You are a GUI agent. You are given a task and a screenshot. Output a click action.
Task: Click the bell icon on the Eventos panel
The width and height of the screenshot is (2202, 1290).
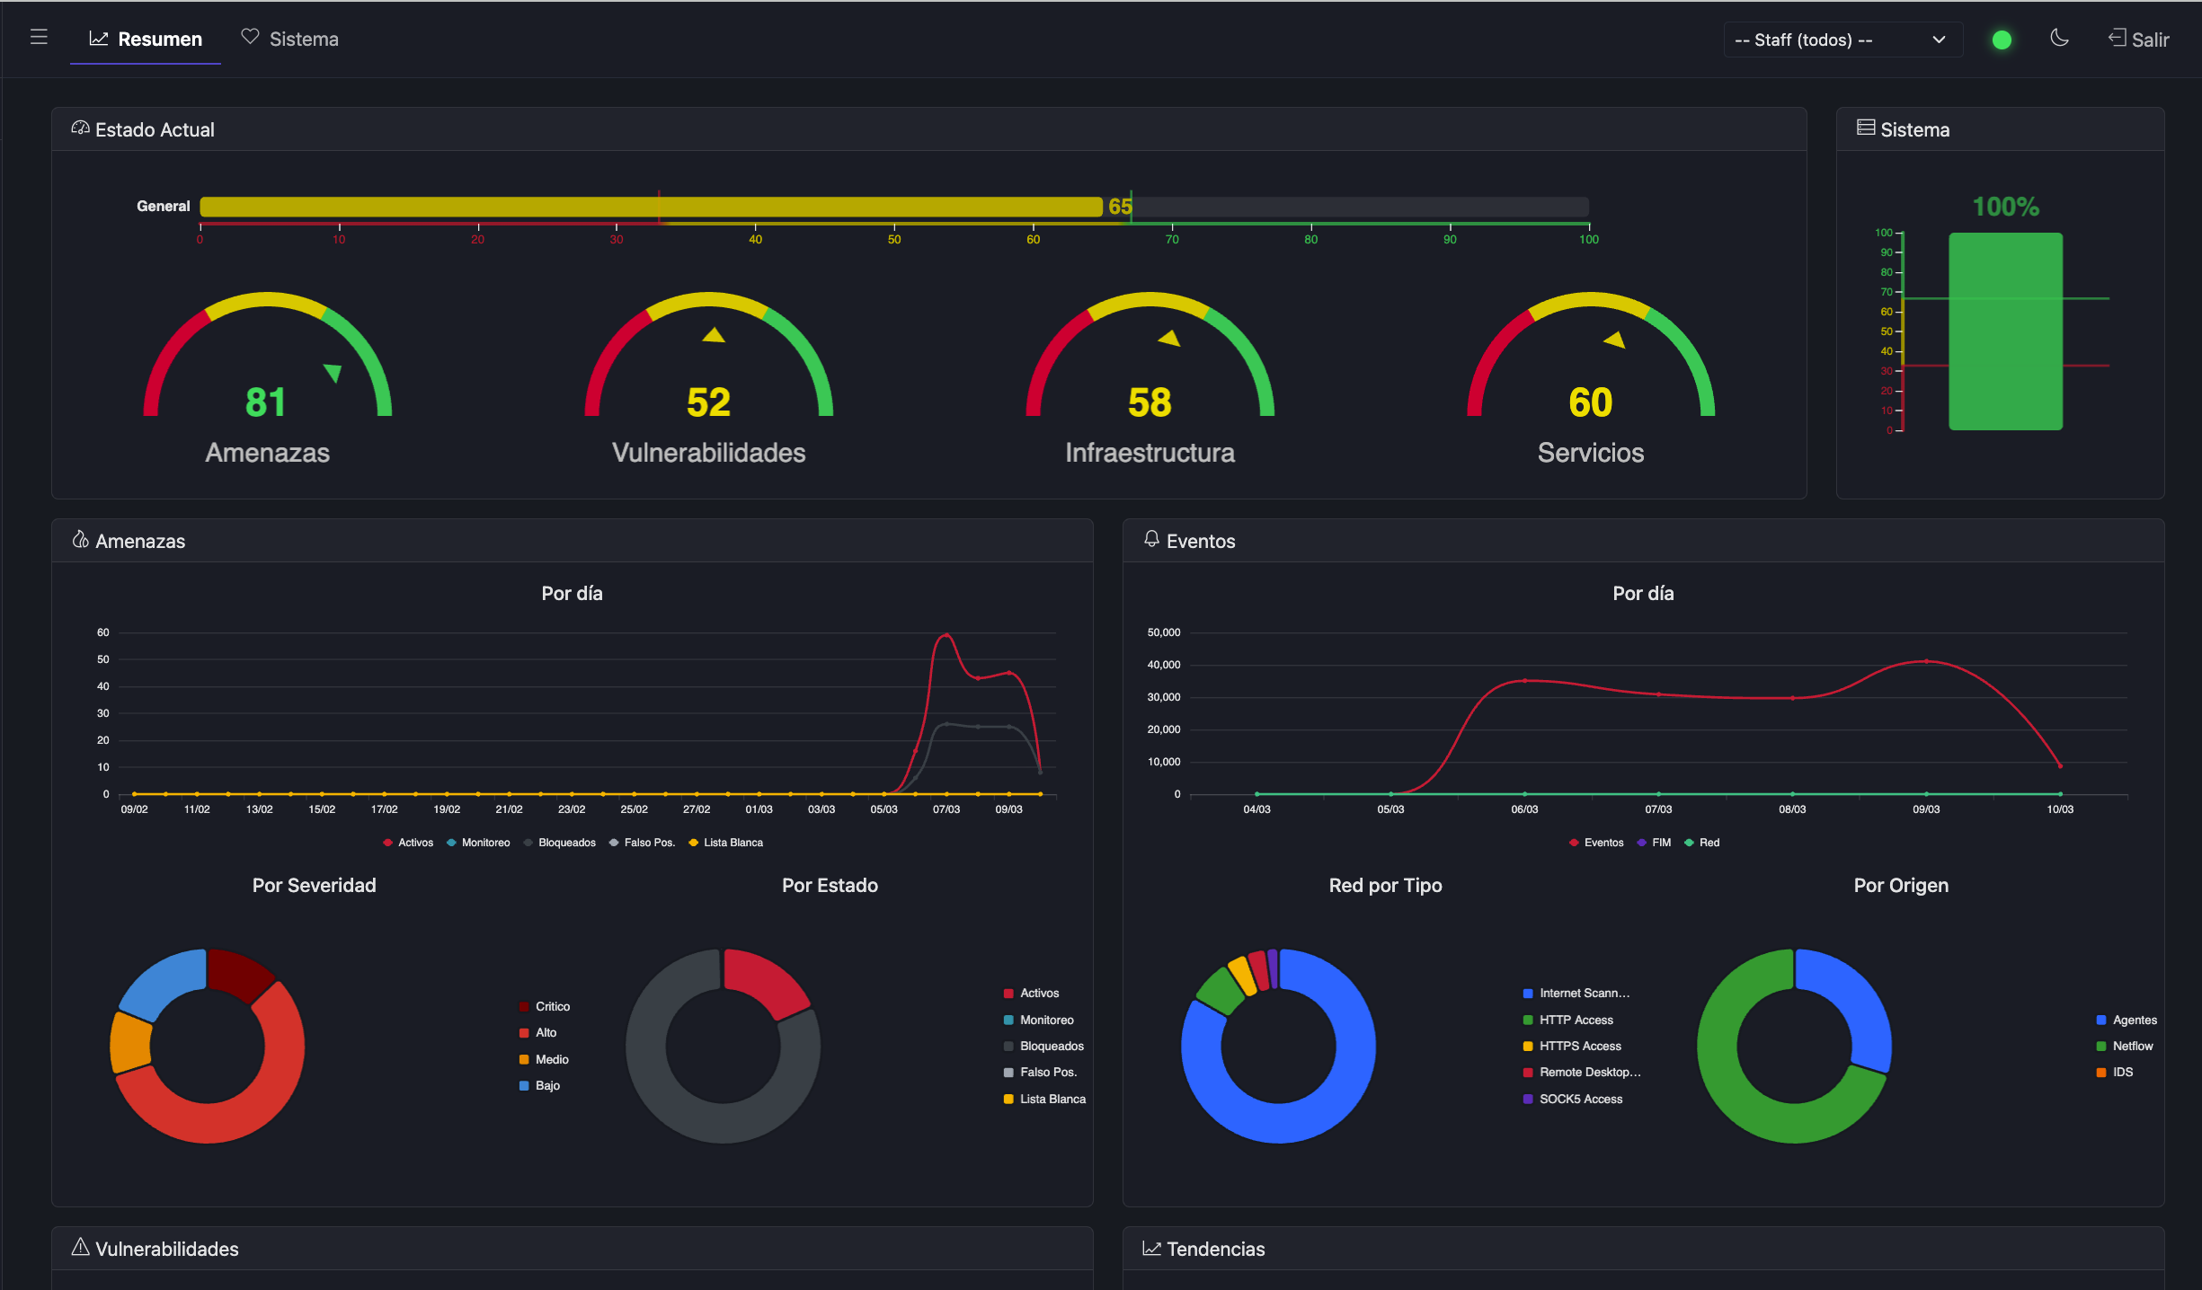click(1151, 539)
